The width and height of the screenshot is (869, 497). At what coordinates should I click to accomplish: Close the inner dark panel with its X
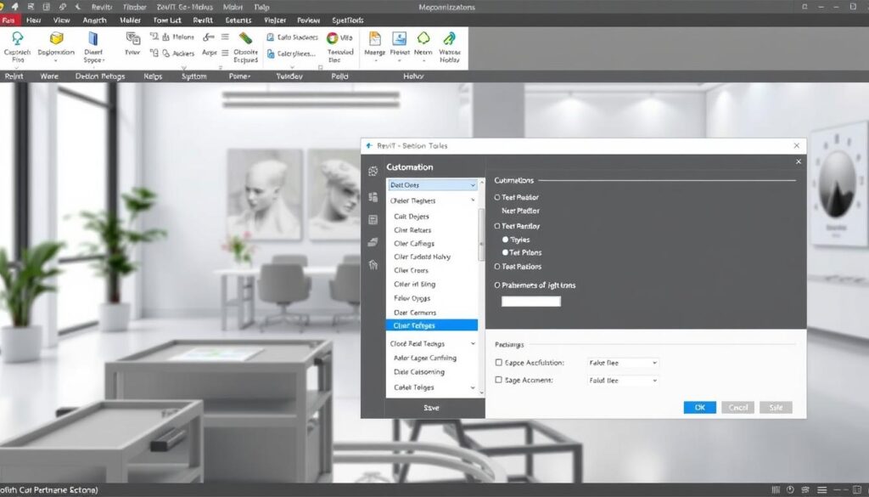[798, 161]
